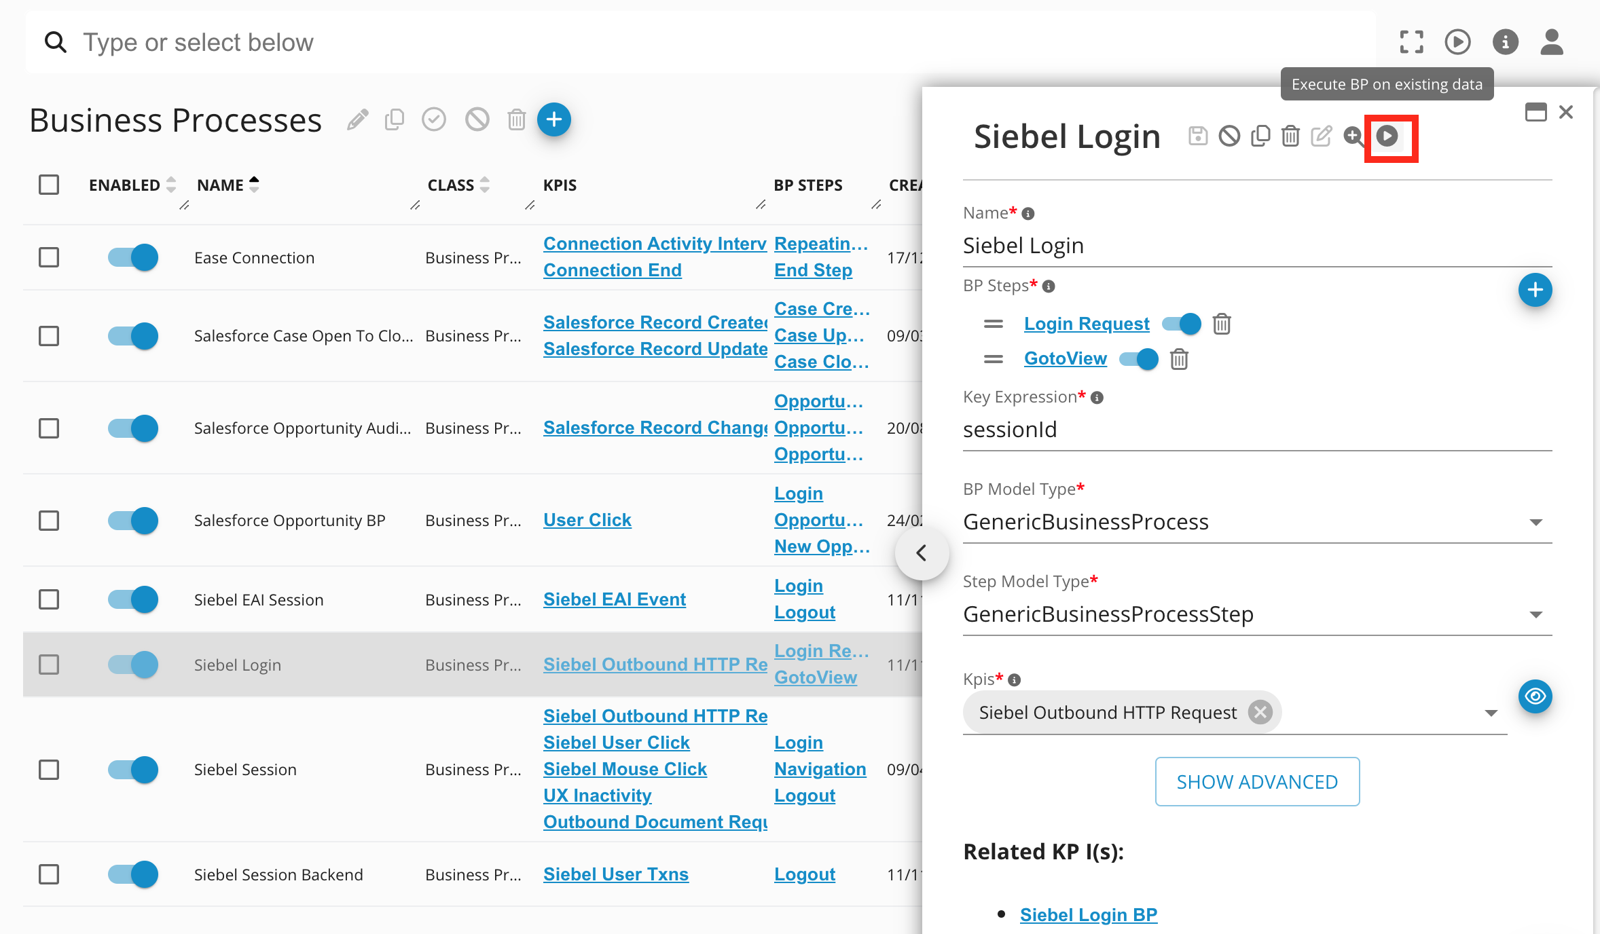Delete the GotoView step with its trash icon
The width and height of the screenshot is (1600, 934).
[x=1179, y=359]
